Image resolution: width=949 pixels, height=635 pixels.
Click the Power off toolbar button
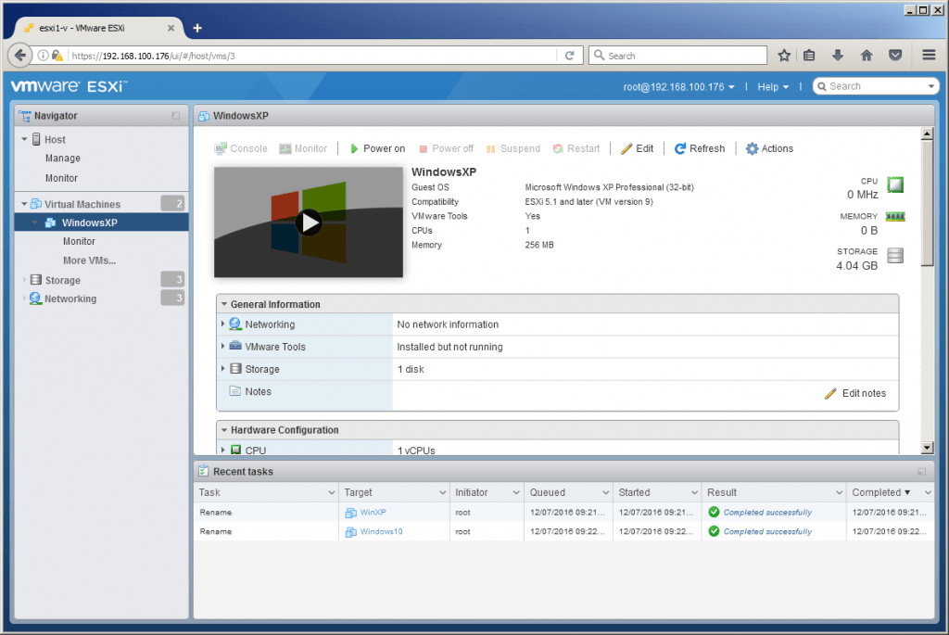point(446,149)
